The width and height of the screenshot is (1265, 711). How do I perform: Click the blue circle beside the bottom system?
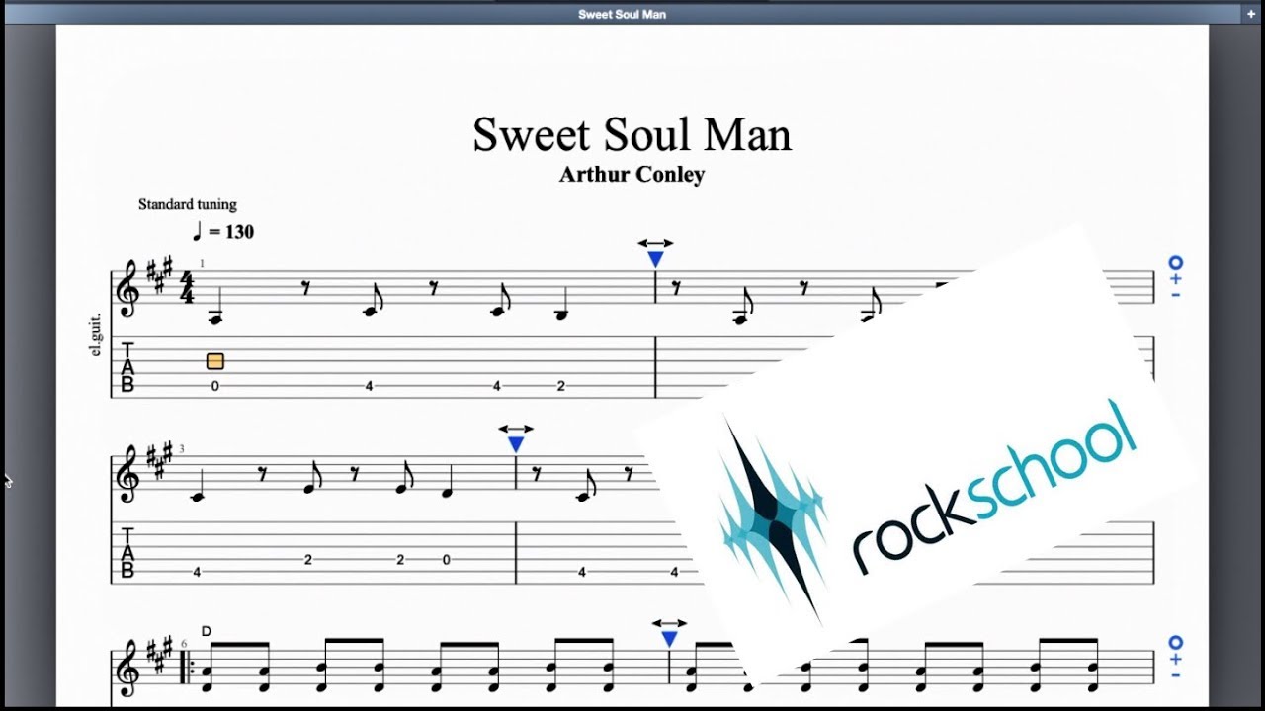coord(1175,643)
